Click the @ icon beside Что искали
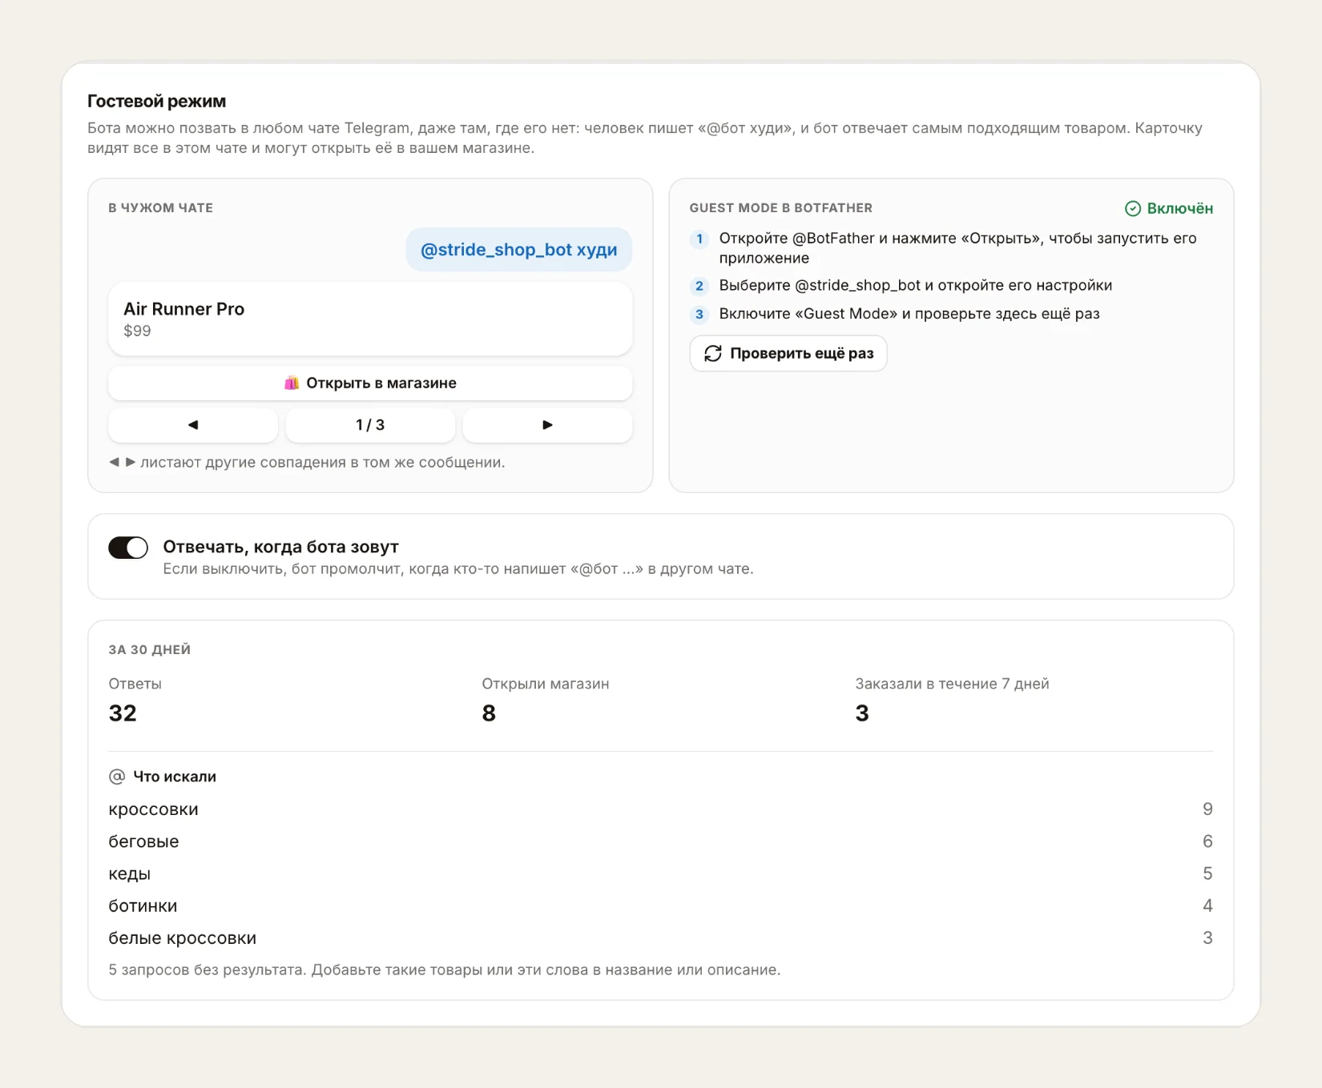The width and height of the screenshot is (1322, 1088). pyautogui.click(x=117, y=777)
